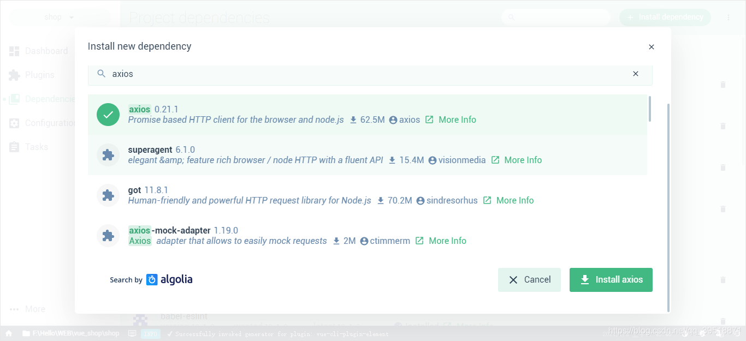Click axios-mock-adapter download count icon
Image resolution: width=746 pixels, height=341 pixels.
tap(336, 241)
